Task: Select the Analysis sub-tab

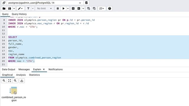Action: point(21,75)
